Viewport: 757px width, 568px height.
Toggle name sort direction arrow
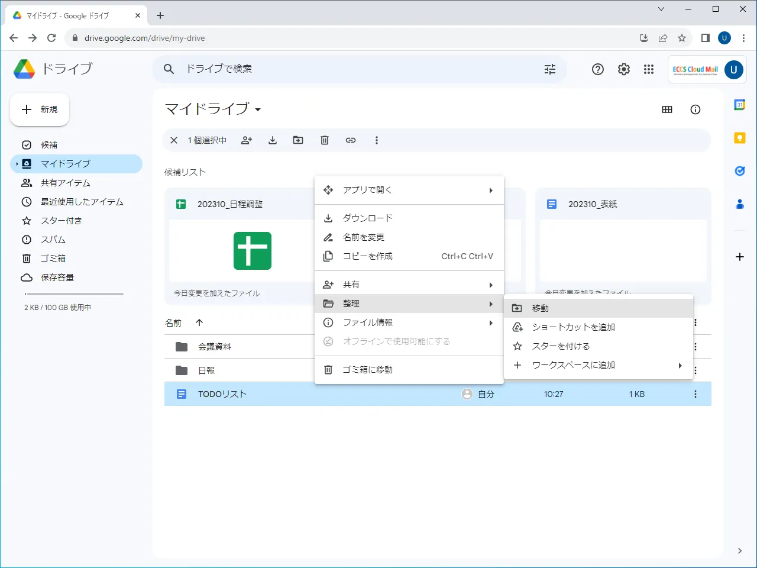199,322
